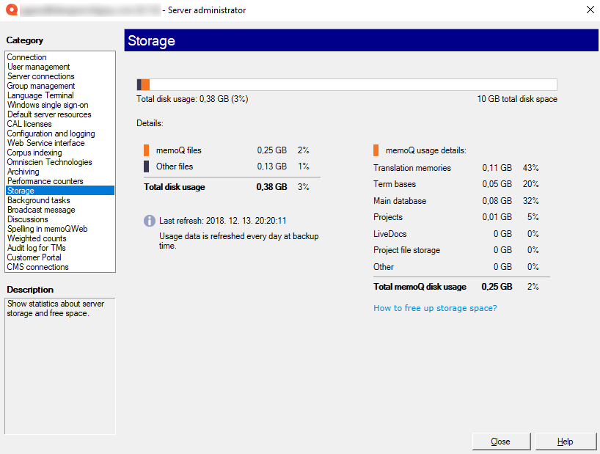Open the Audit log for TMs category
The width and height of the screenshot is (600, 454).
pos(36,248)
